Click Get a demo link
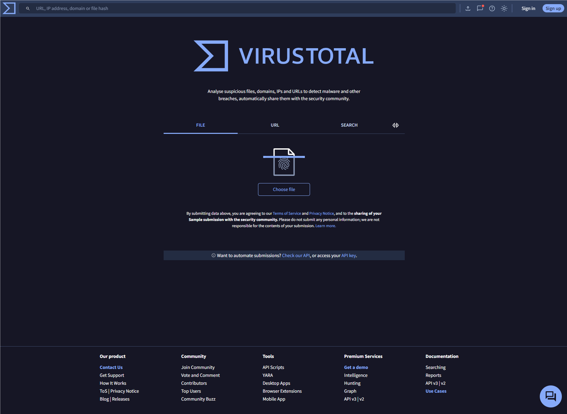This screenshot has height=414, width=567. pyautogui.click(x=356, y=368)
